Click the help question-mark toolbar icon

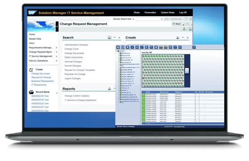coord(175,47)
